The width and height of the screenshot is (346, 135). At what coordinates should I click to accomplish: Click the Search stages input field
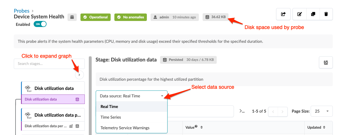[49, 63]
